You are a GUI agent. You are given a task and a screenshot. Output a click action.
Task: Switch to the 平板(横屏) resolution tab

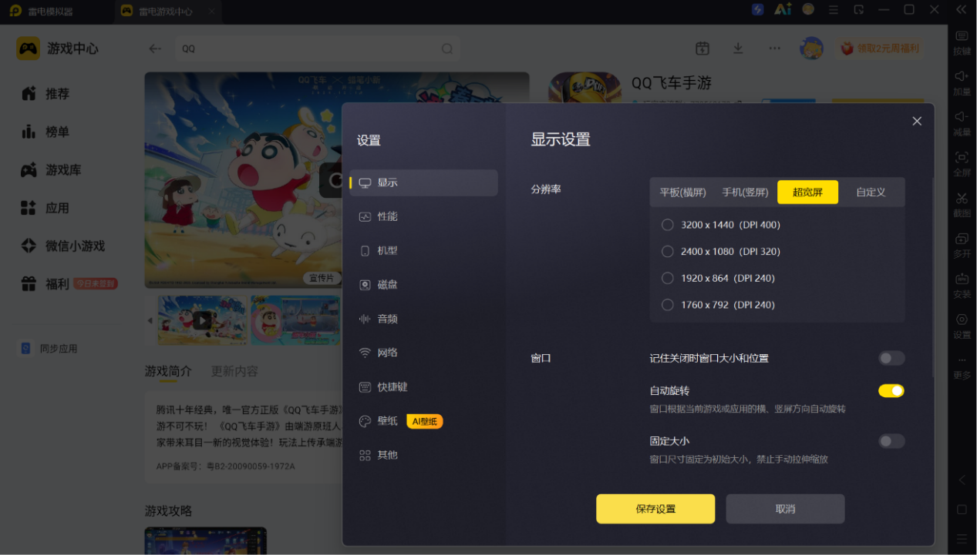[x=682, y=192]
